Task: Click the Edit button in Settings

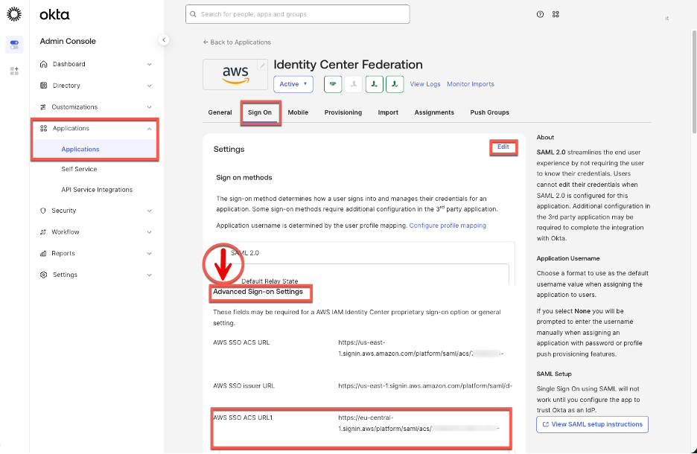Action: pos(503,147)
